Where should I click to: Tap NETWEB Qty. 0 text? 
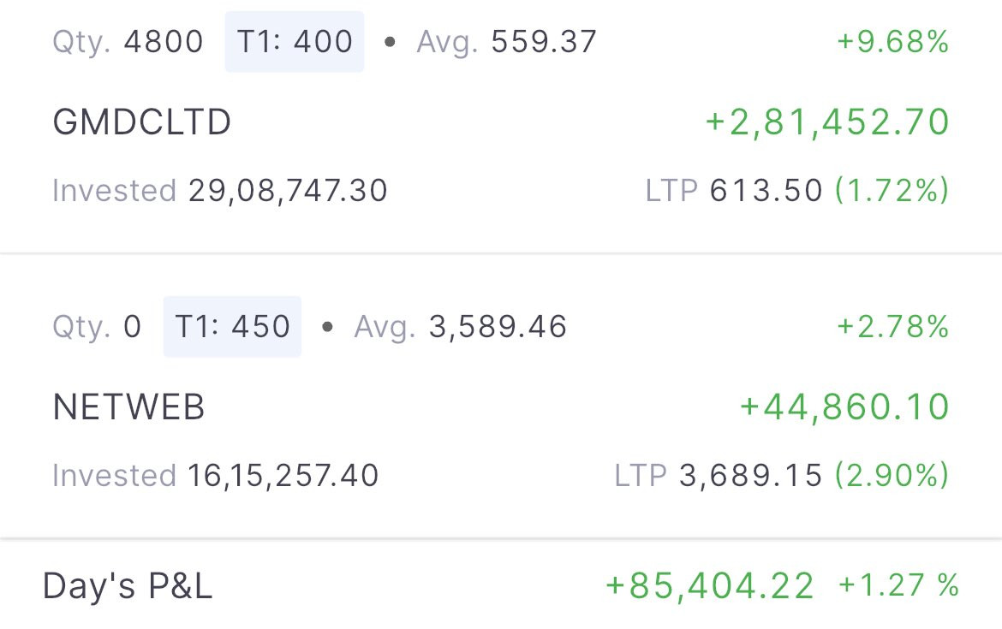(97, 327)
